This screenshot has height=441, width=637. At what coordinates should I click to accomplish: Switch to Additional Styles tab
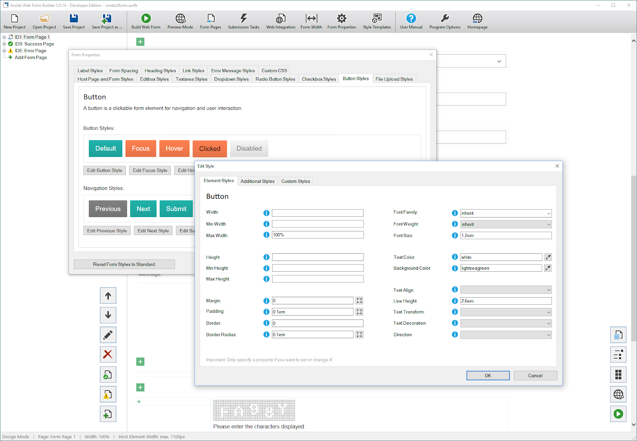click(x=257, y=181)
